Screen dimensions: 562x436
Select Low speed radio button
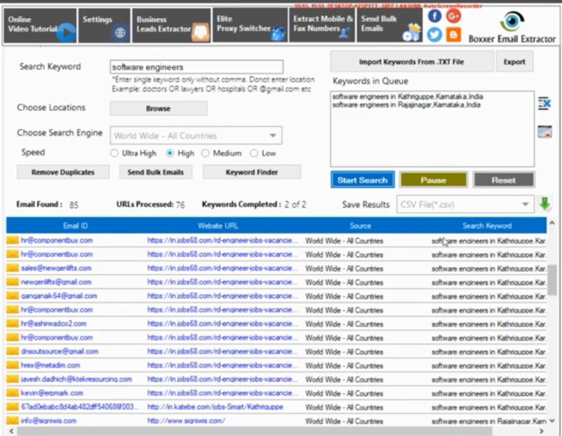(x=254, y=153)
